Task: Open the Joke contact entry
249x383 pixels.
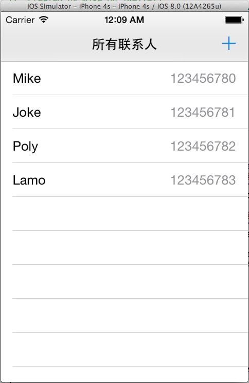Action: (x=124, y=112)
